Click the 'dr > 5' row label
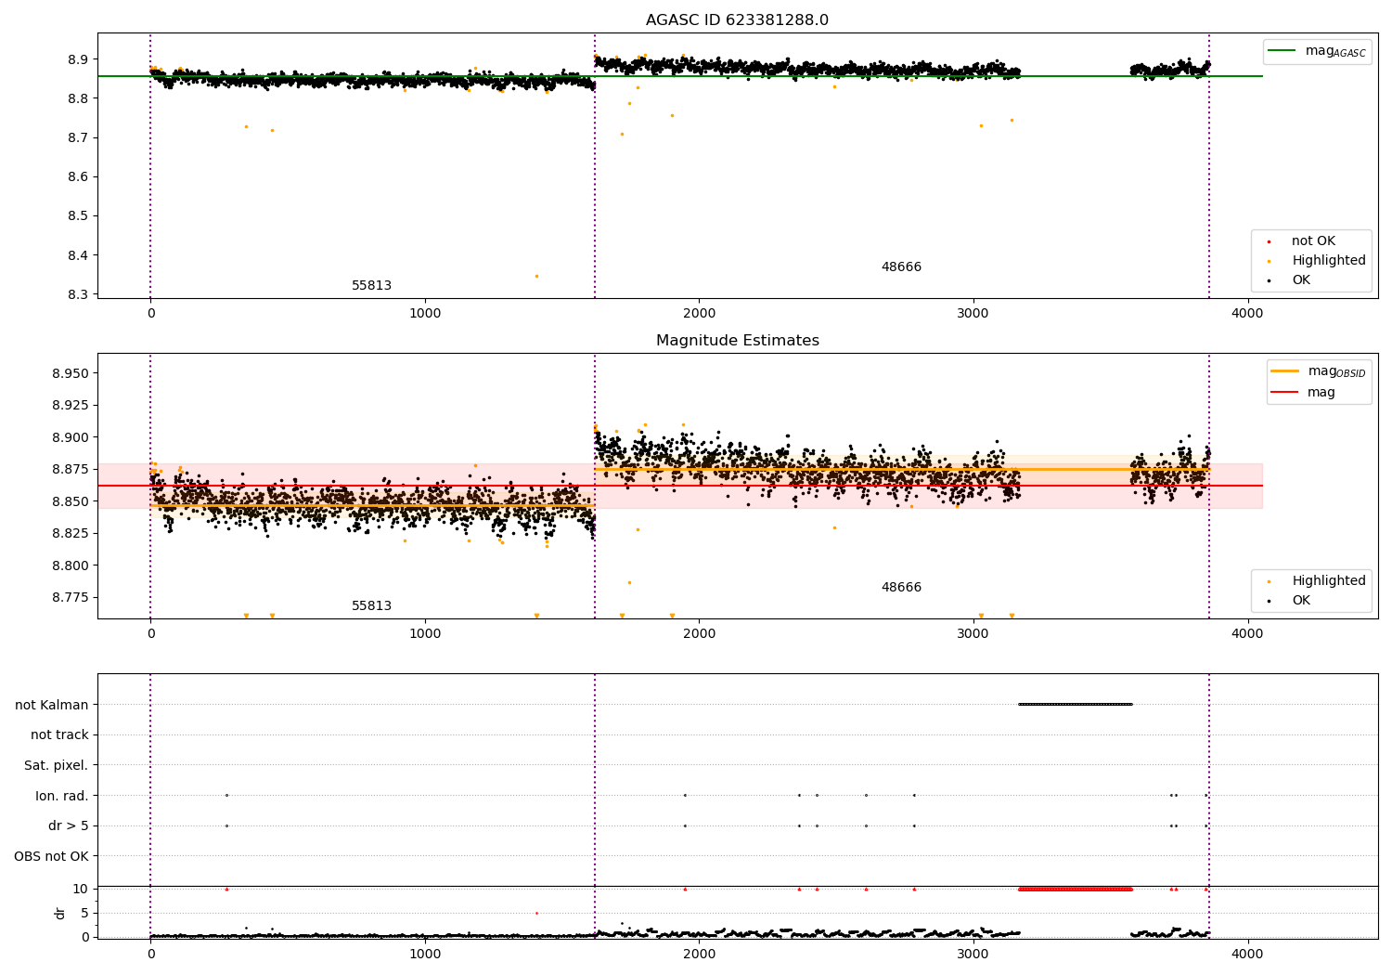Screen dimensions: 1392x975 [x=69, y=826]
